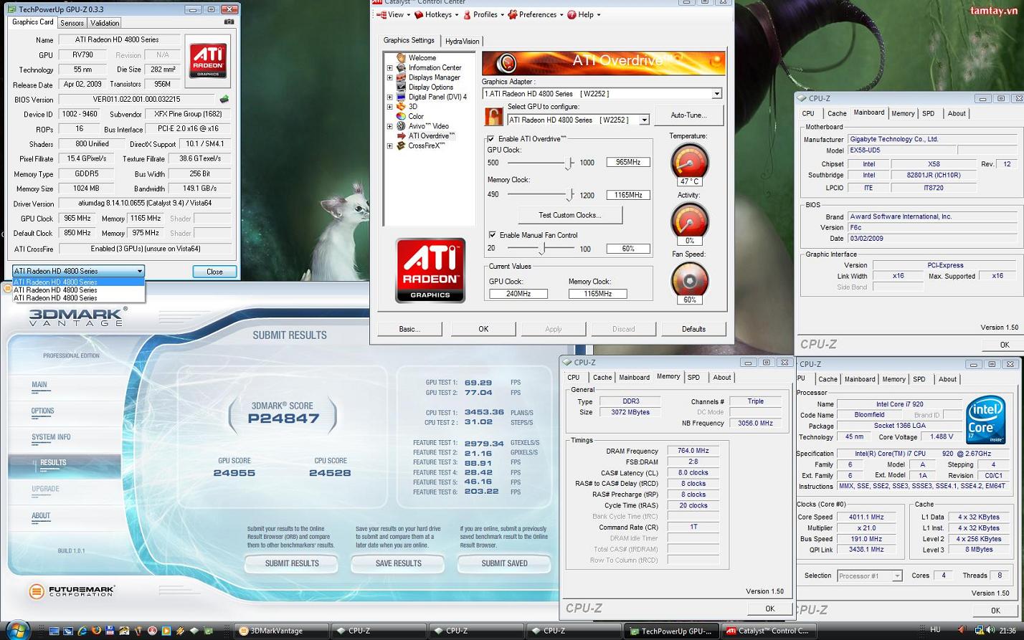The height and width of the screenshot is (640, 1024).
Task: Click the Display Options tree icon
Action: pos(401,87)
